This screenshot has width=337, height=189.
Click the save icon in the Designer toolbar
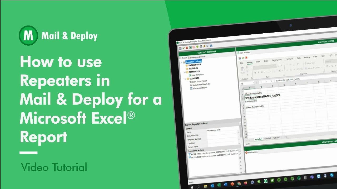click(x=180, y=48)
